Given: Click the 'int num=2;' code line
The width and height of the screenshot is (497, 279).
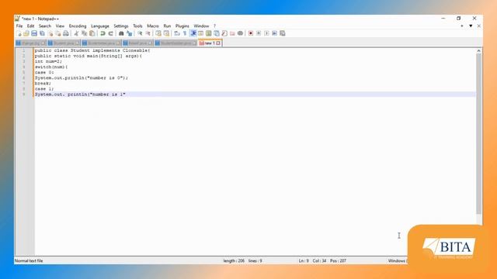Looking at the screenshot, I should (48, 61).
